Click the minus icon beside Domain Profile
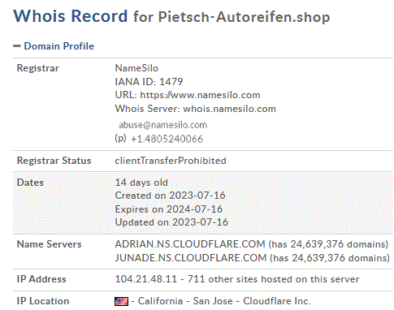The width and height of the screenshot is (394, 310). pos(17,46)
